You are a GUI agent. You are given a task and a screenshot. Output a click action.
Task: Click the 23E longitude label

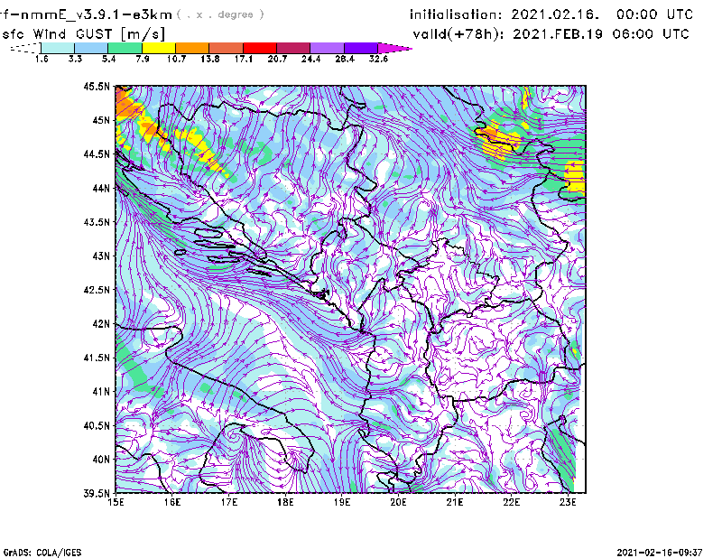568,502
